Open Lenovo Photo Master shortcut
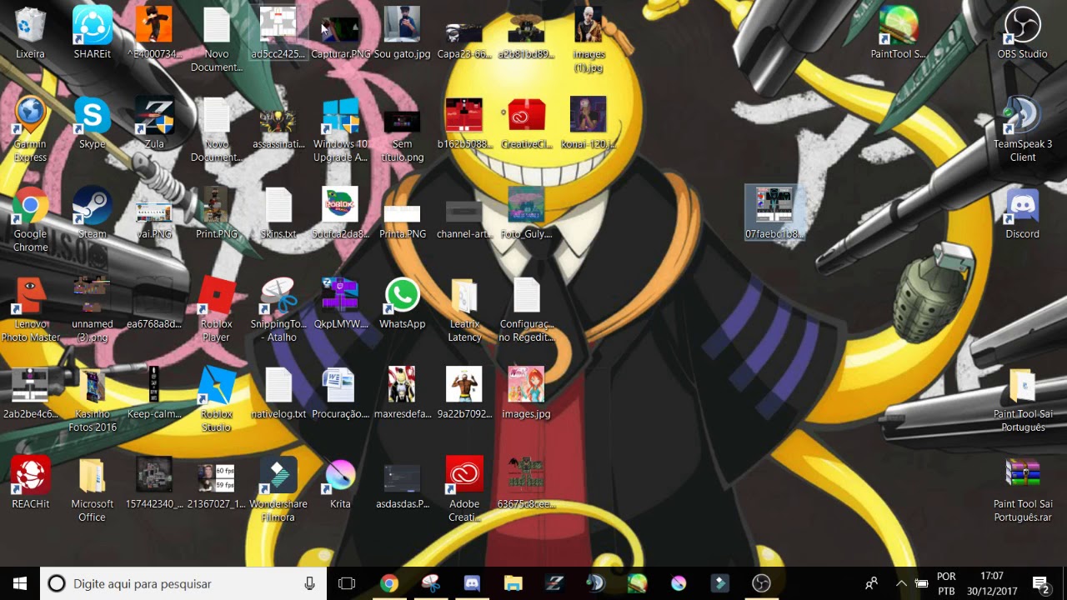Screen dimensions: 1067x600 tap(30, 310)
